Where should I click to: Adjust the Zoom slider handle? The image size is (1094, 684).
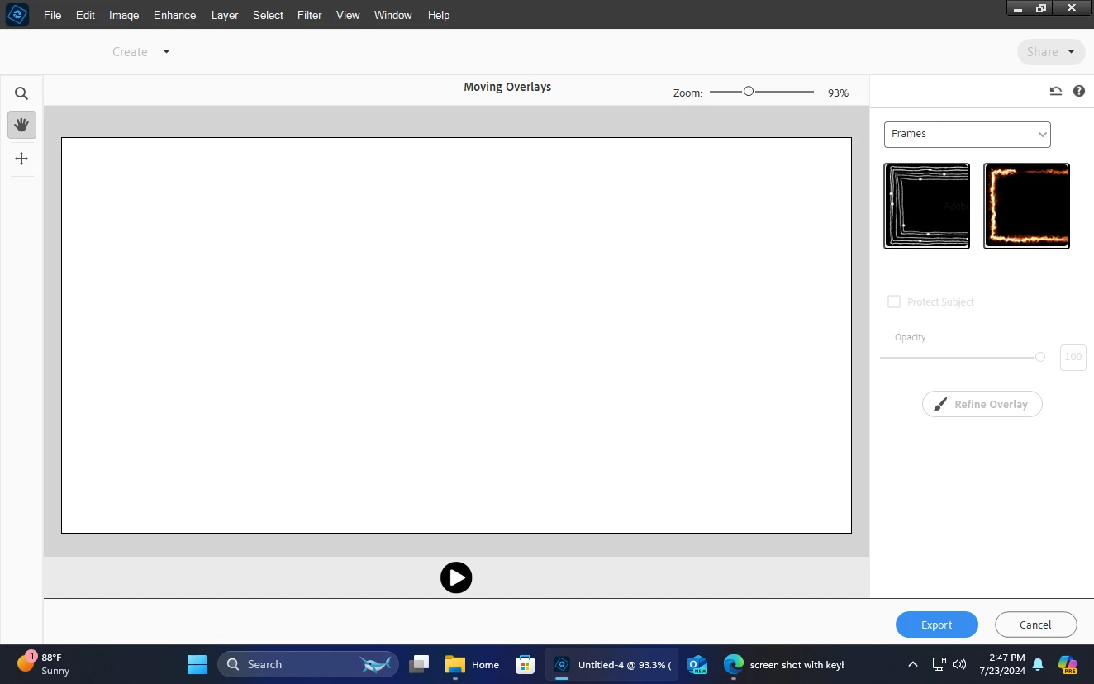click(749, 92)
